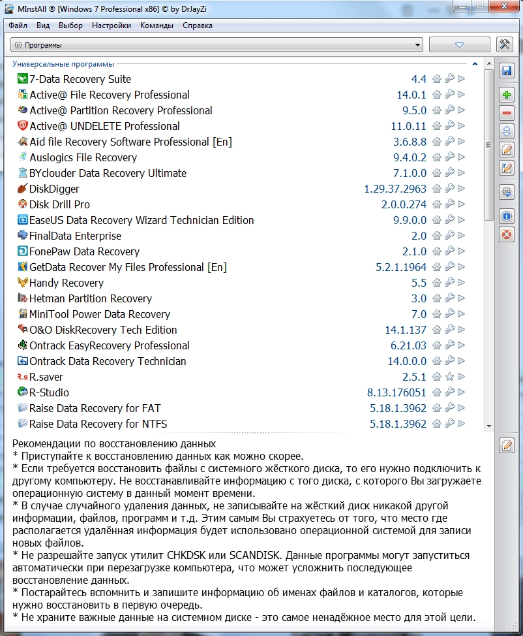523x636 pixels.
Task: Open the Выбор menu
Action: pyautogui.click(x=70, y=25)
